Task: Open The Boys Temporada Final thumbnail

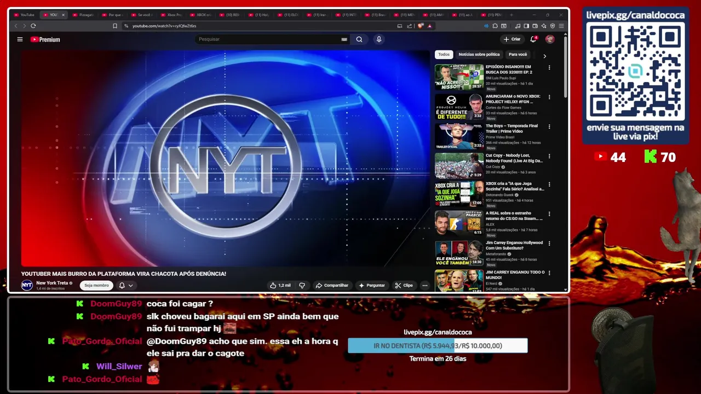Action: [x=459, y=136]
